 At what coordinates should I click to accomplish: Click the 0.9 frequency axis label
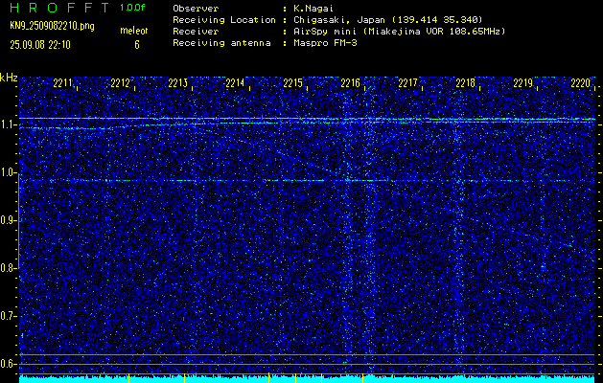click(7, 220)
